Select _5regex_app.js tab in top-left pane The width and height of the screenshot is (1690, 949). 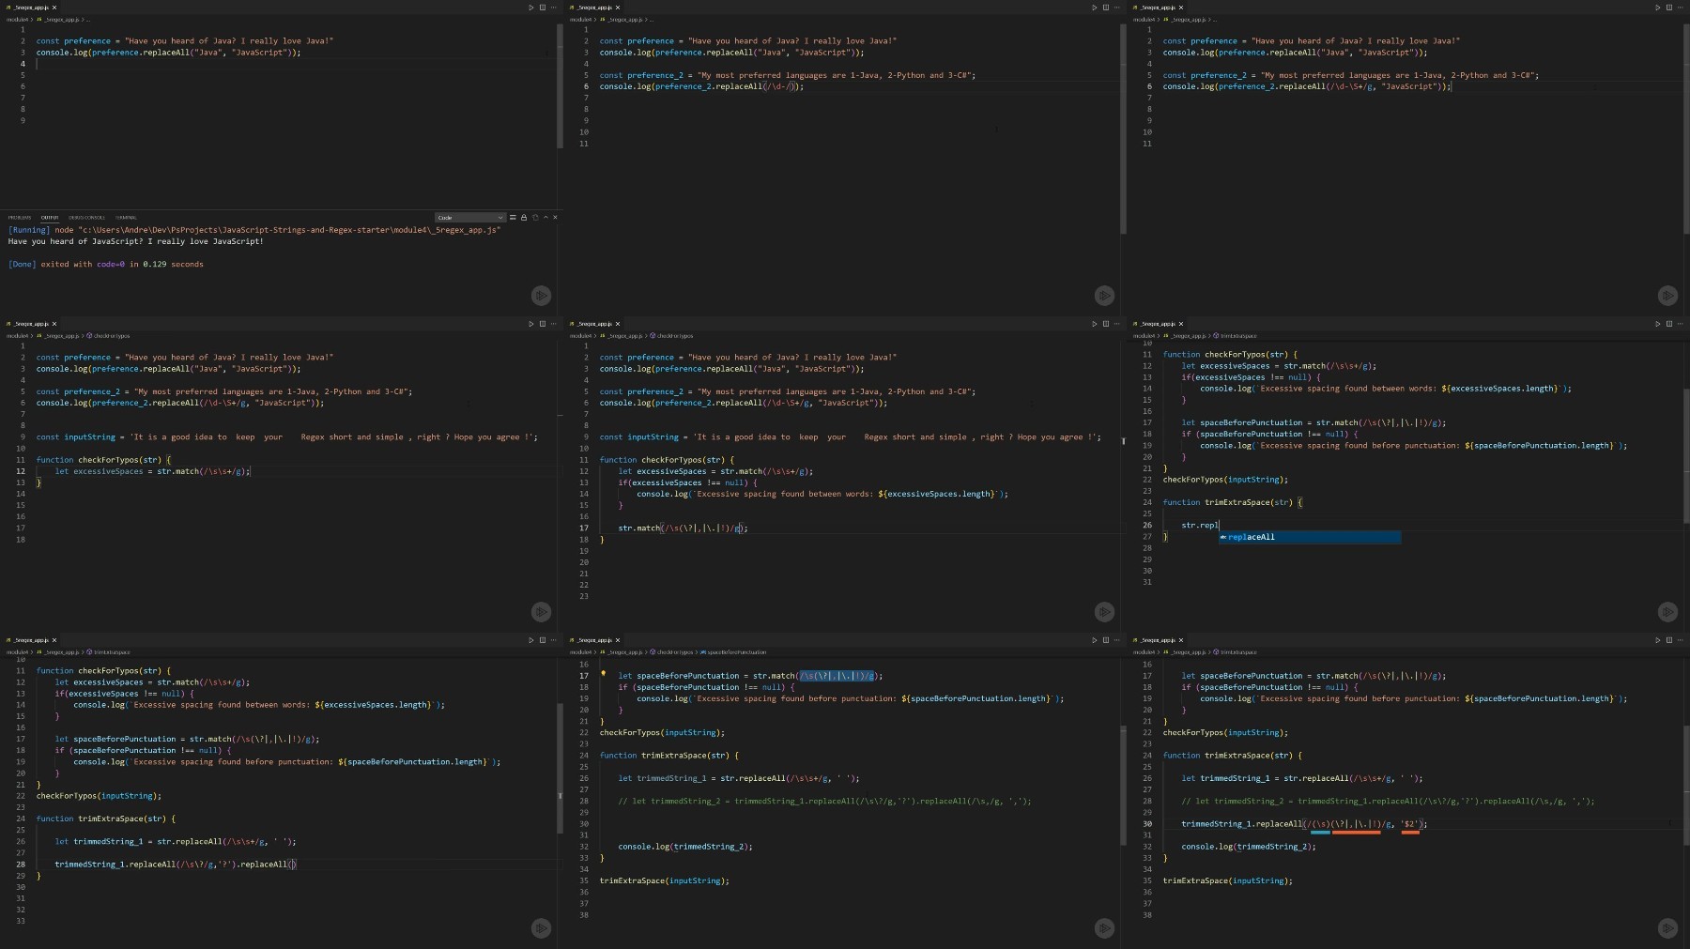pos(31,8)
